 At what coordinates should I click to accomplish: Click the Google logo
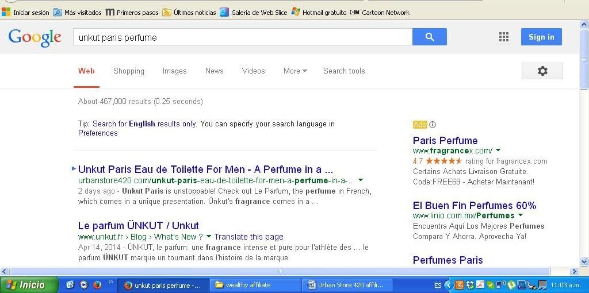pos(35,38)
